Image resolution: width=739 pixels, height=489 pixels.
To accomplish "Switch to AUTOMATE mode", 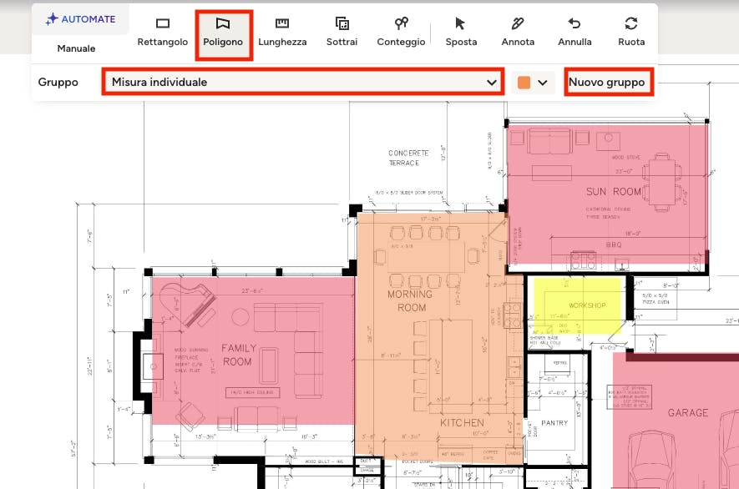I will [x=81, y=18].
